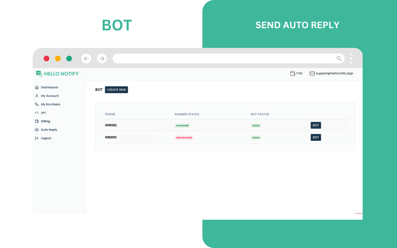Click the Auto Reply bot icon

click(x=37, y=130)
